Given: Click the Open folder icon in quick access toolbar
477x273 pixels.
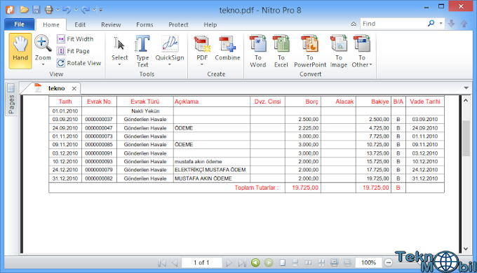Looking at the screenshot, I should (25, 10).
